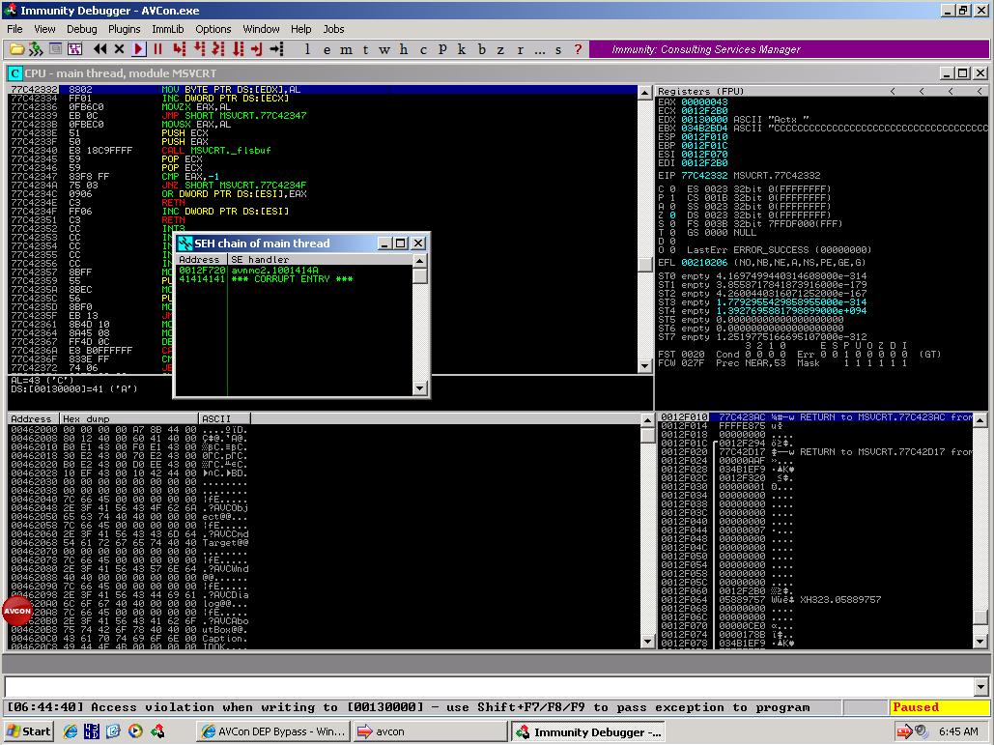Switch to AVCon DEP Bypass taskbar window

[x=271, y=731]
